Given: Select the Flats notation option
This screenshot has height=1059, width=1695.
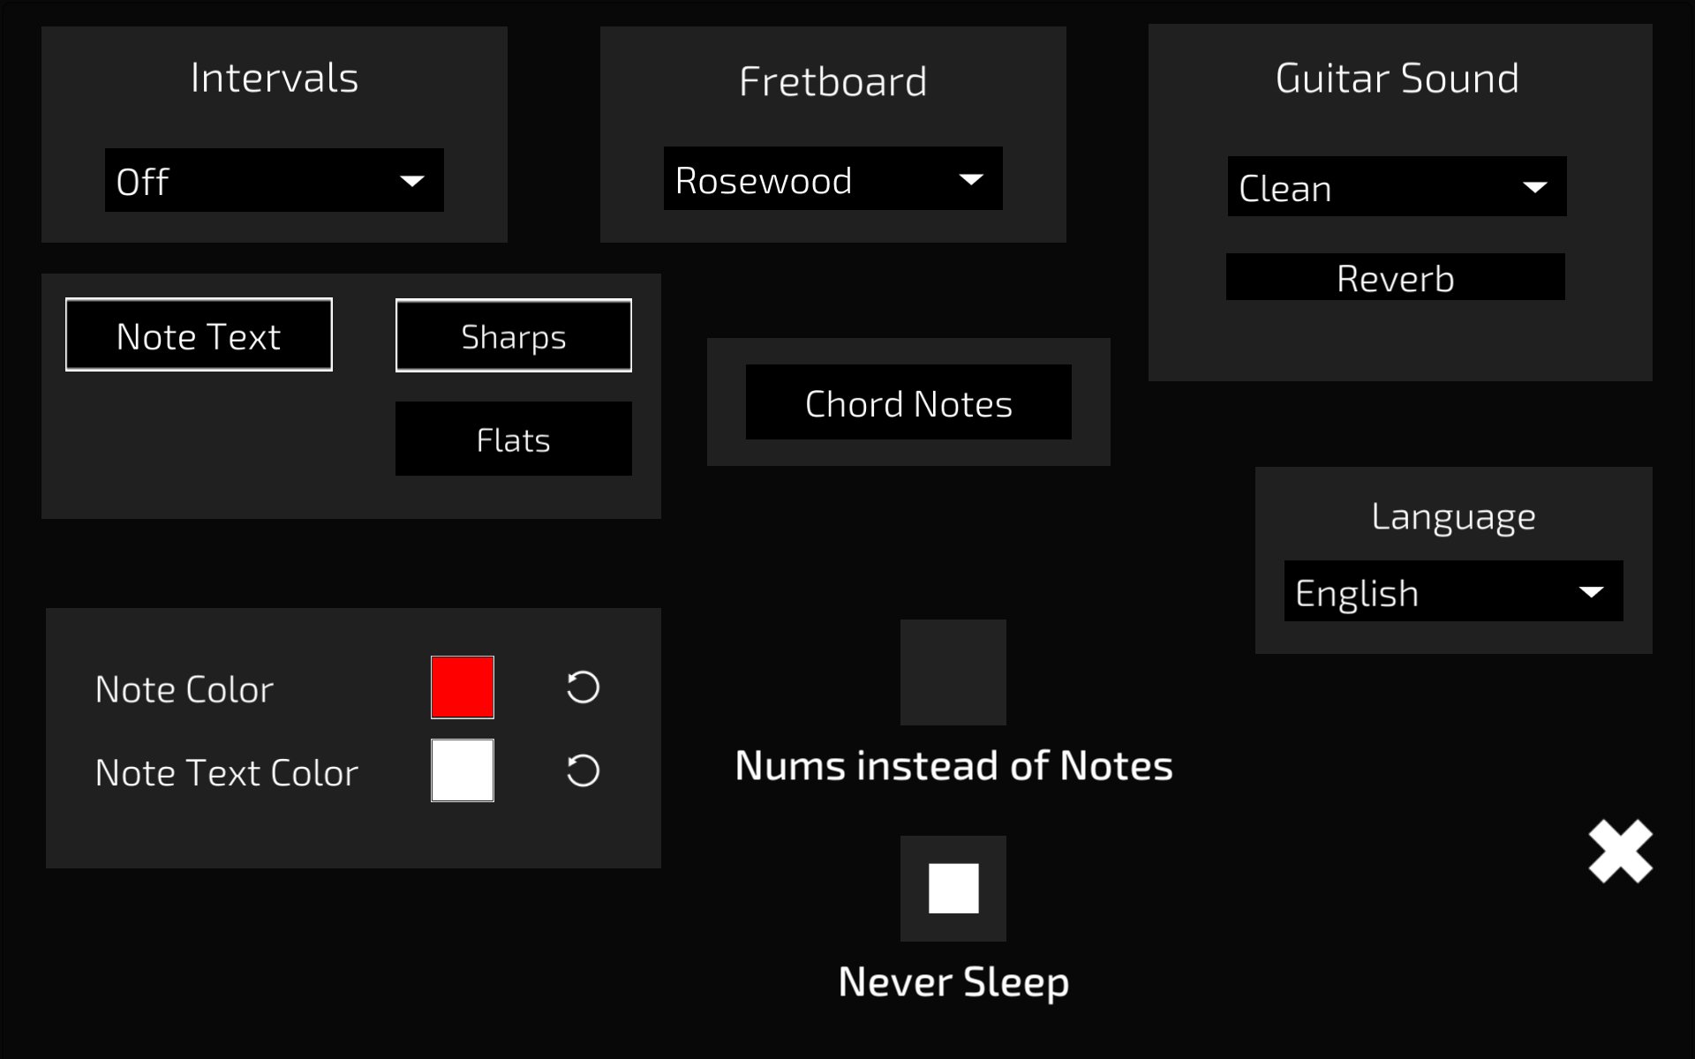Looking at the screenshot, I should pyautogui.click(x=513, y=439).
